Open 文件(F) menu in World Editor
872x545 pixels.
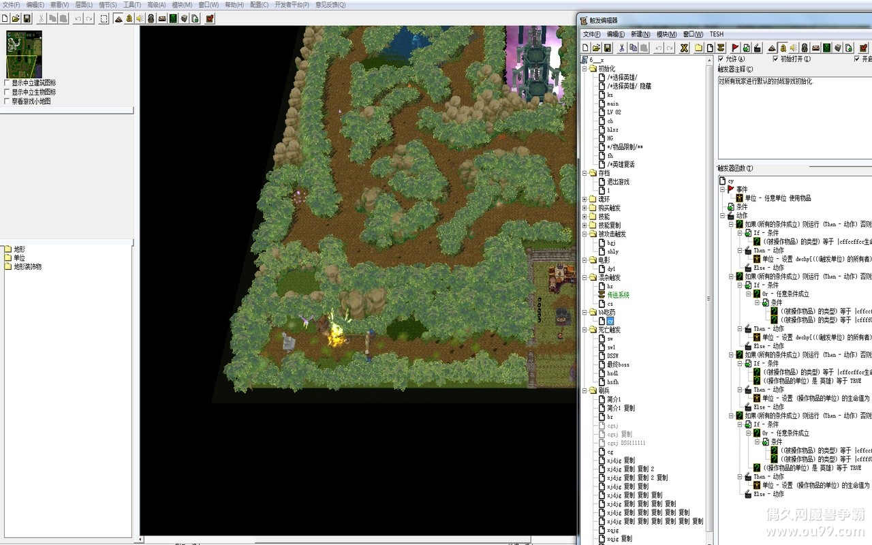pyautogui.click(x=11, y=5)
